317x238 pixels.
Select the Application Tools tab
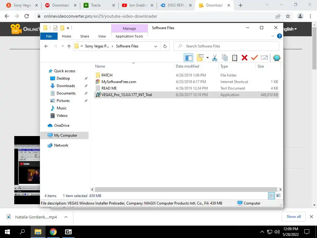point(129,36)
